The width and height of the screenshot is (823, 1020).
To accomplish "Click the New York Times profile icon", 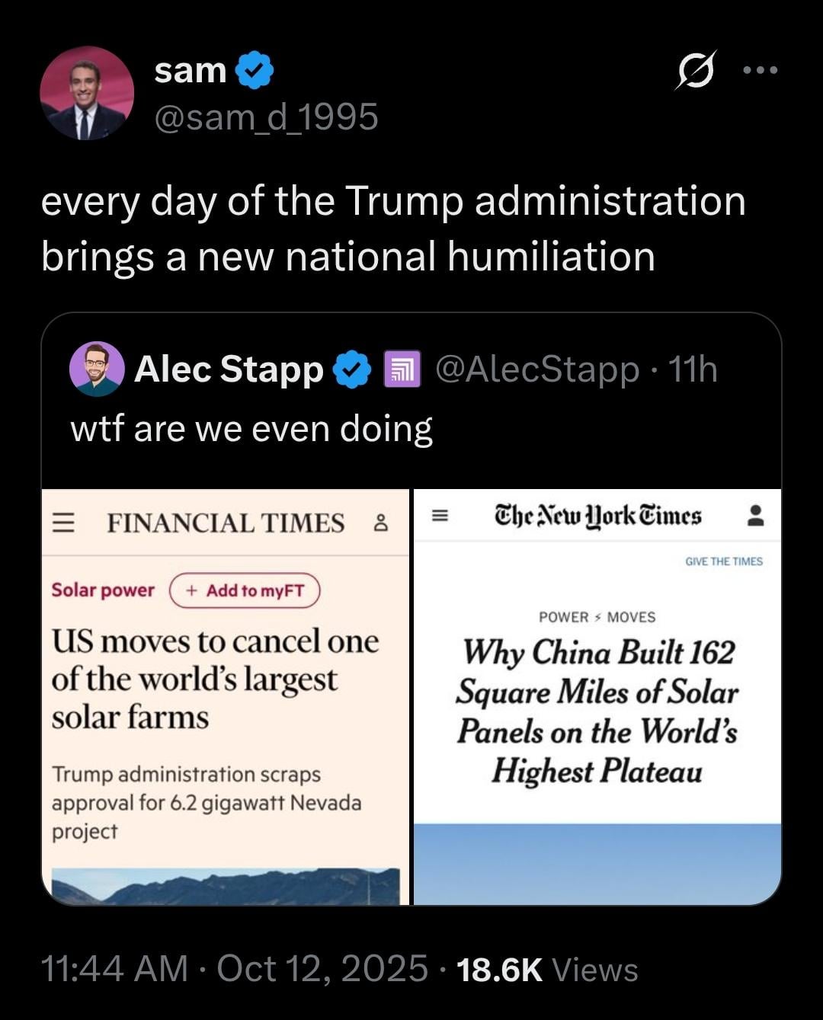I will (755, 516).
